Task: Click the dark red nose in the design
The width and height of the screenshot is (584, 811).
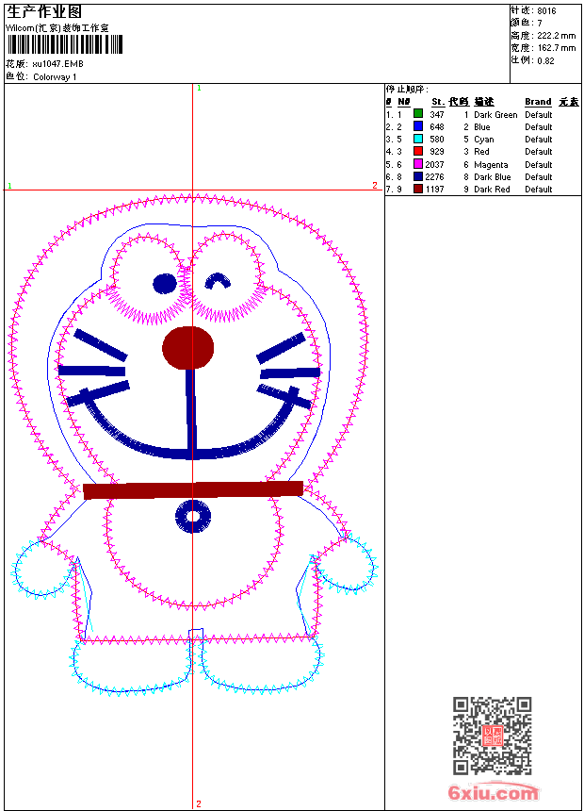Action: [188, 348]
